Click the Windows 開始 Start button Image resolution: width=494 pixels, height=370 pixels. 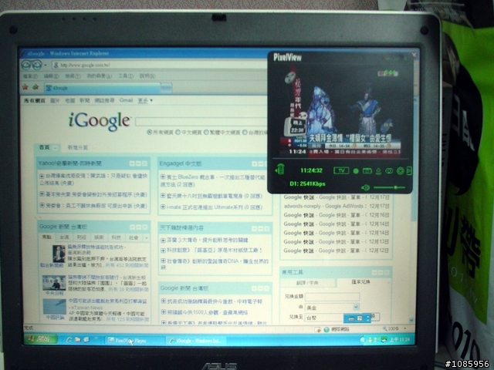coord(41,339)
